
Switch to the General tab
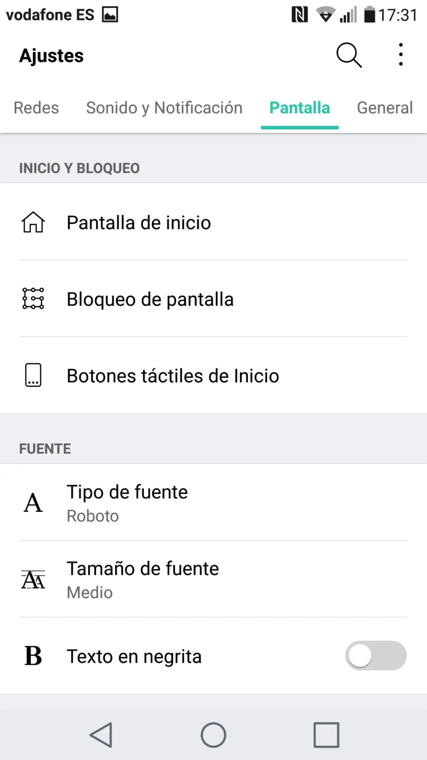(385, 108)
